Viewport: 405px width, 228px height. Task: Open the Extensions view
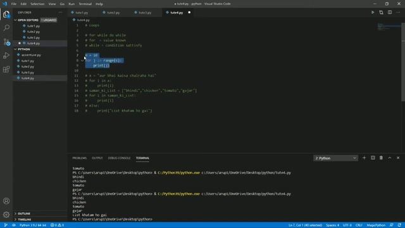click(x=6, y=69)
